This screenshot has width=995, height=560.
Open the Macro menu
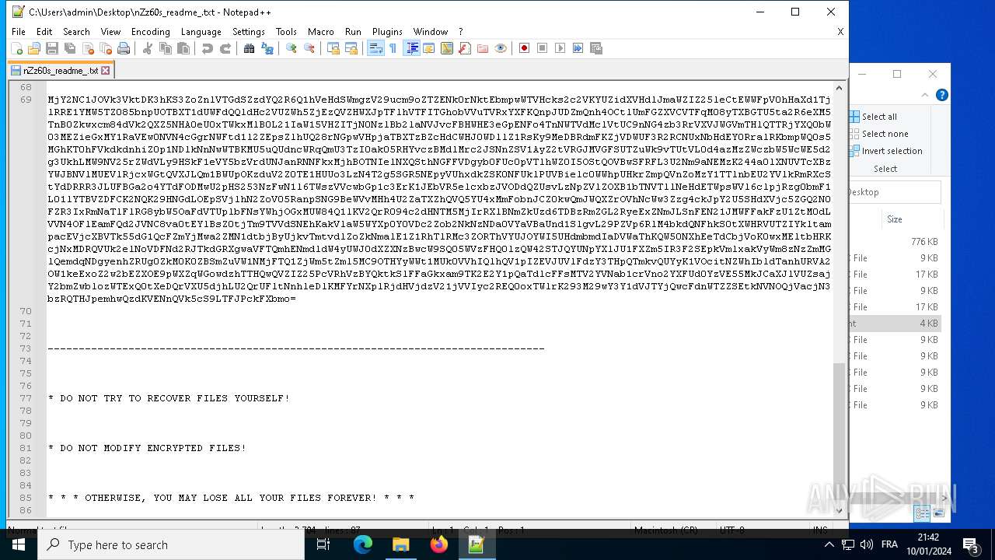(320, 32)
